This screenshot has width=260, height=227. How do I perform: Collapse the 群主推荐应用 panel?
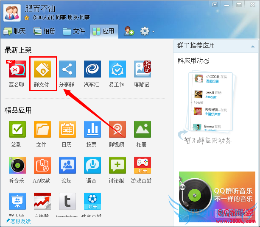(x=253, y=46)
